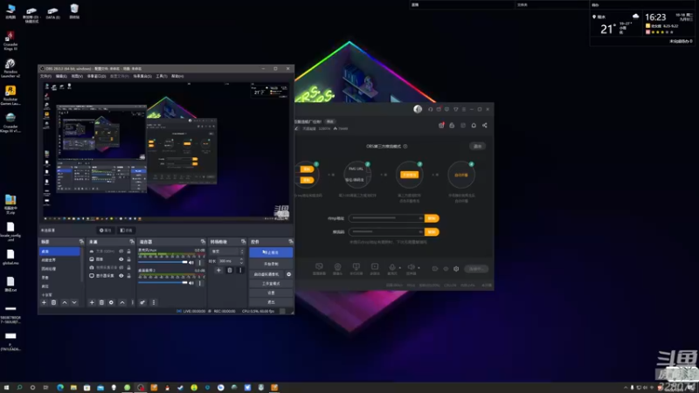Toggle visibility of image source in second row
The image size is (699, 393).
(121, 259)
